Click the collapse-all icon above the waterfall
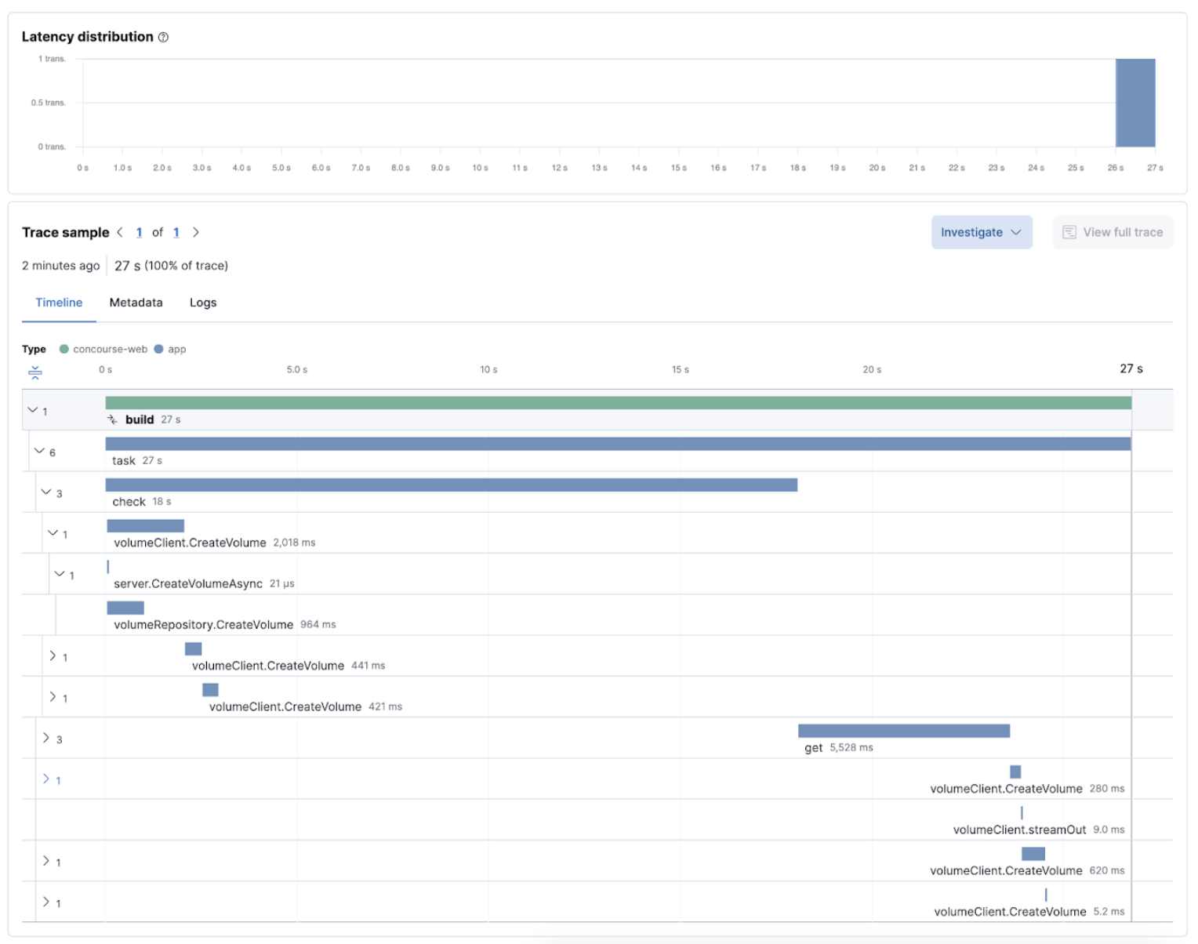This screenshot has height=944, width=1198. click(35, 372)
